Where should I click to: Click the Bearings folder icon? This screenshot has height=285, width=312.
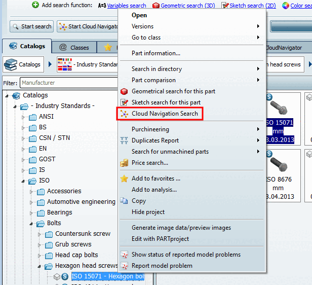[41, 213]
